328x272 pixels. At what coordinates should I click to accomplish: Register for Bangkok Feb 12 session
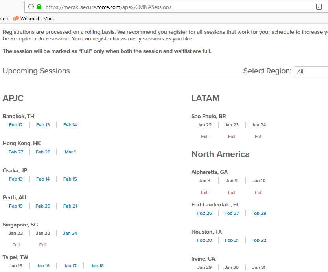16,124
